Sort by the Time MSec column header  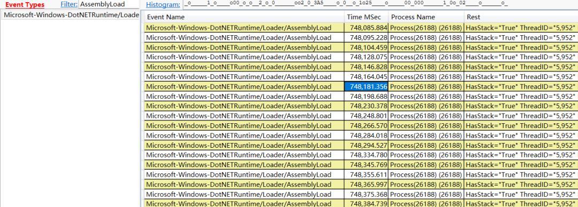coord(366,17)
